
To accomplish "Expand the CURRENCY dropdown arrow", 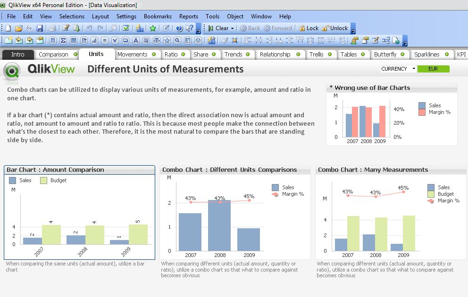I will tap(414, 69).
